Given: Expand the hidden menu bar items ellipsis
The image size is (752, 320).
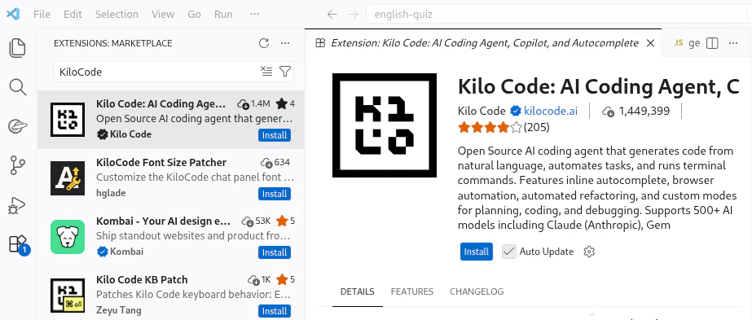Looking at the screenshot, I should point(255,15).
